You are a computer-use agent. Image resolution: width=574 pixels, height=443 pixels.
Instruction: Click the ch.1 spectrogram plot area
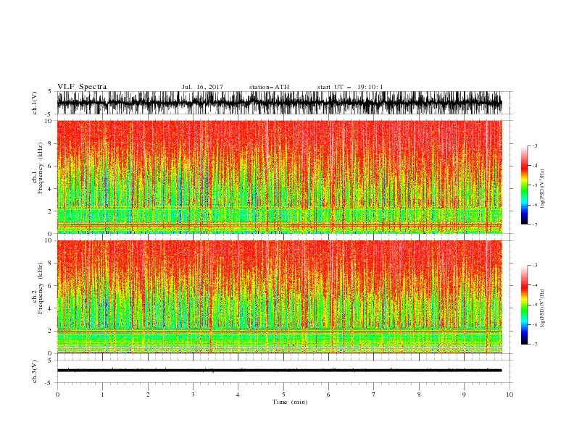click(280, 177)
